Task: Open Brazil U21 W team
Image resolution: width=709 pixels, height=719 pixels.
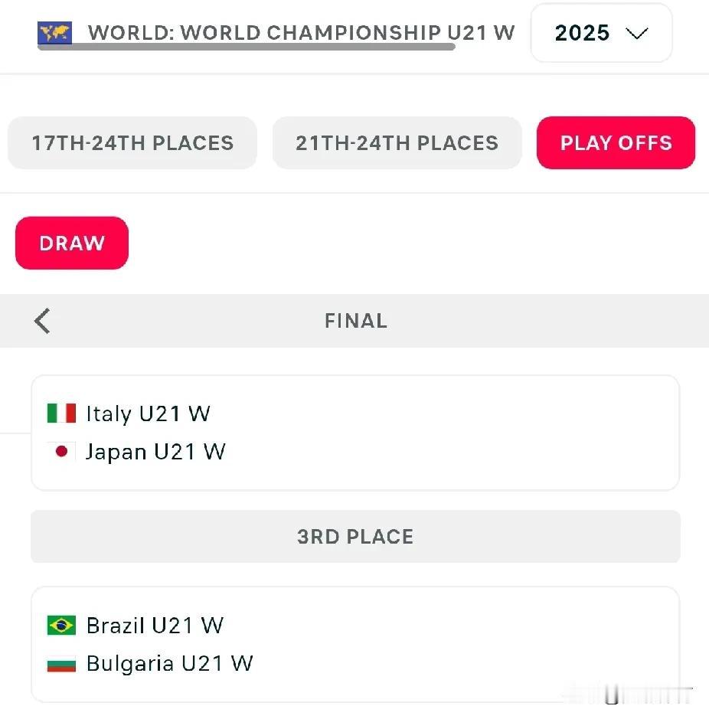Action: click(155, 626)
